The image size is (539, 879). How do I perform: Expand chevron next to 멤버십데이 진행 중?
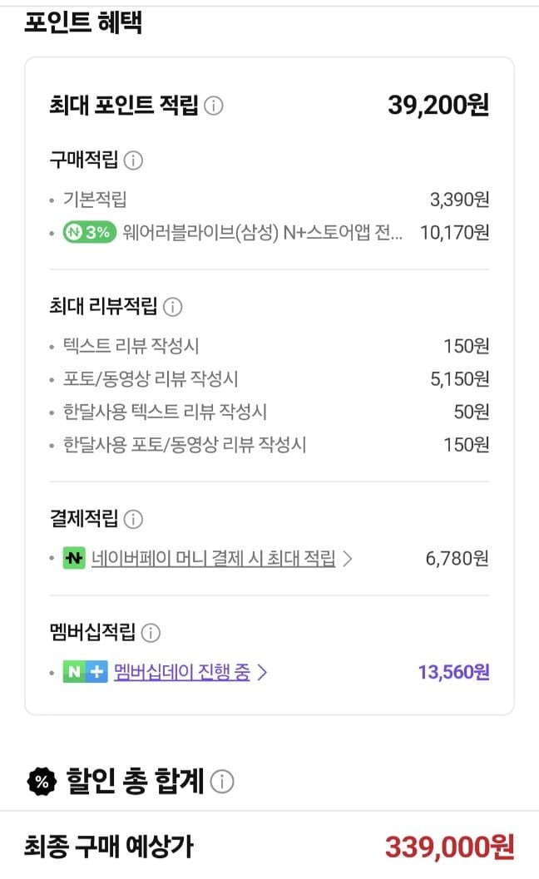[262, 672]
